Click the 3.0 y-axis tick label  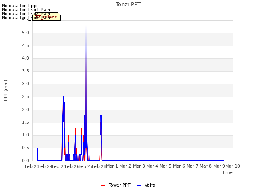(x=25, y=84)
